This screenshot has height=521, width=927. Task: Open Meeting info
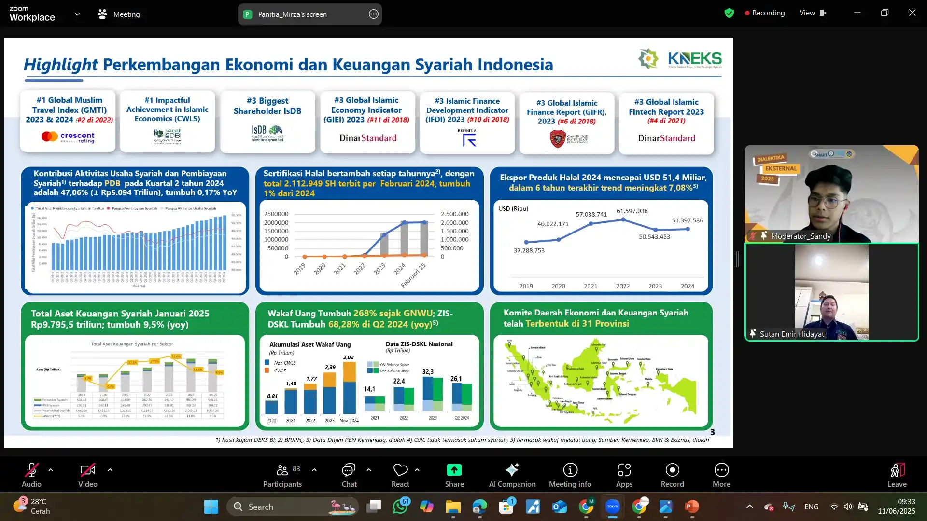point(570,475)
